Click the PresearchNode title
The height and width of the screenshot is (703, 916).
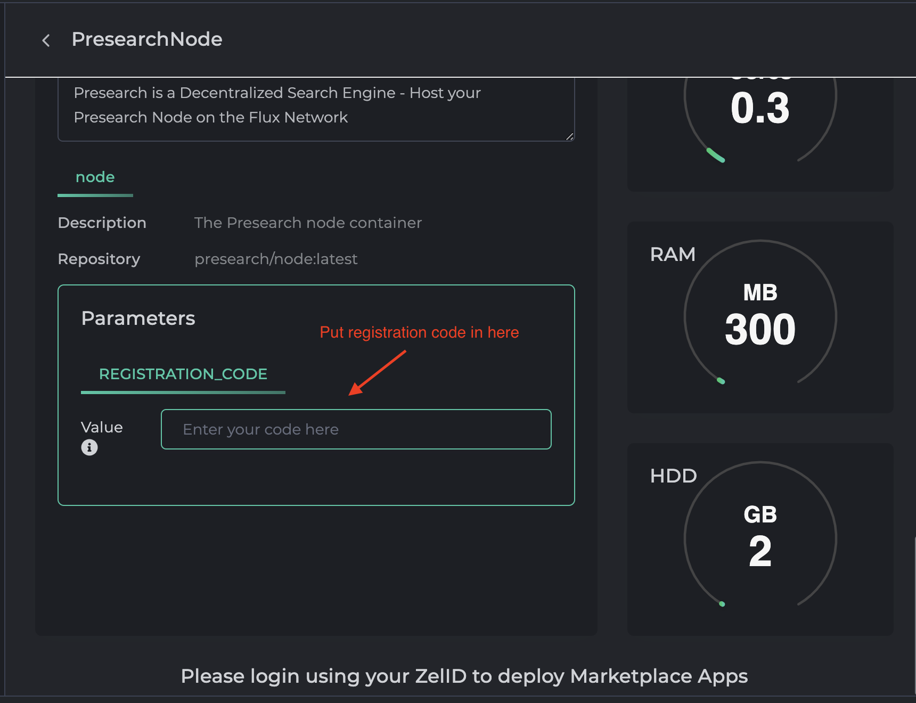[147, 39]
